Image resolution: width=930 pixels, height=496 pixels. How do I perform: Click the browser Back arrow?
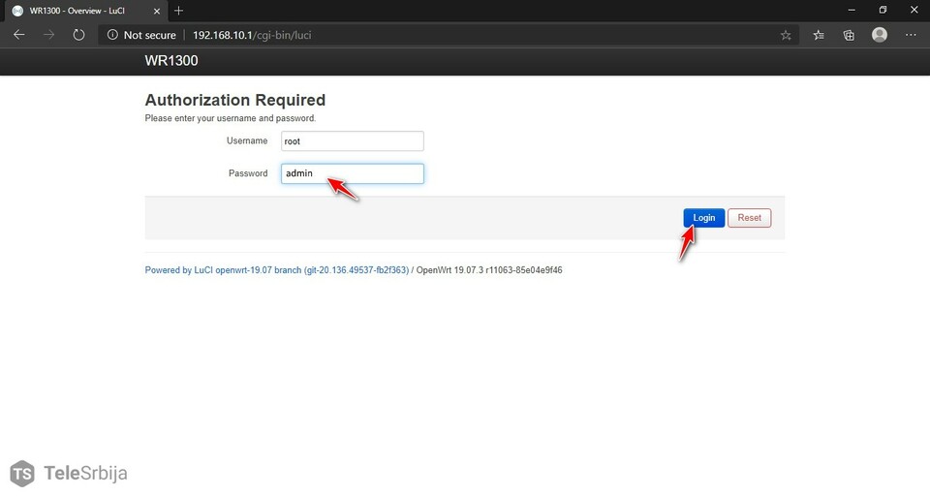tap(19, 35)
